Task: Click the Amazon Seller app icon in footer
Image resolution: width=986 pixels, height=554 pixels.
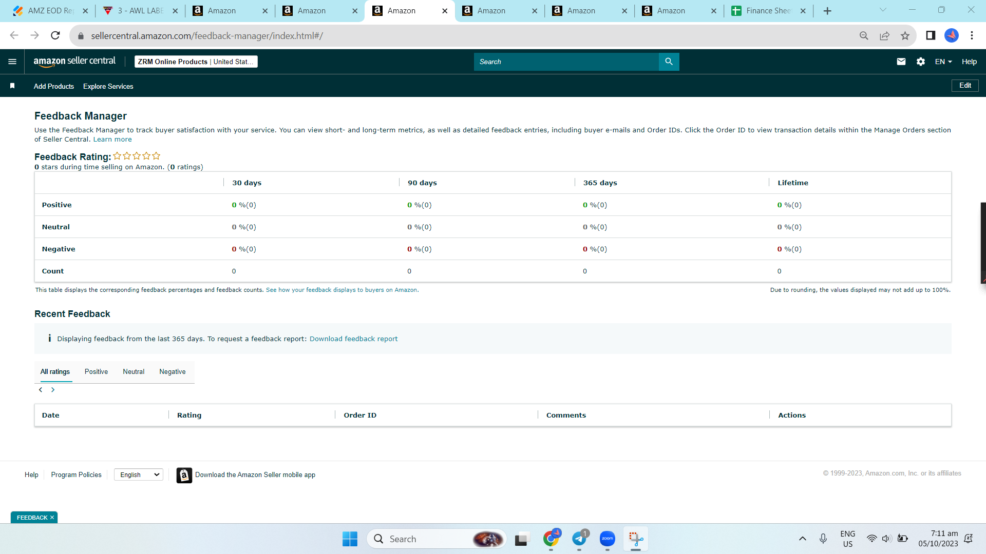Action: tap(184, 475)
